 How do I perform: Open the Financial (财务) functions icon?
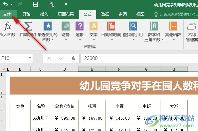66,26
